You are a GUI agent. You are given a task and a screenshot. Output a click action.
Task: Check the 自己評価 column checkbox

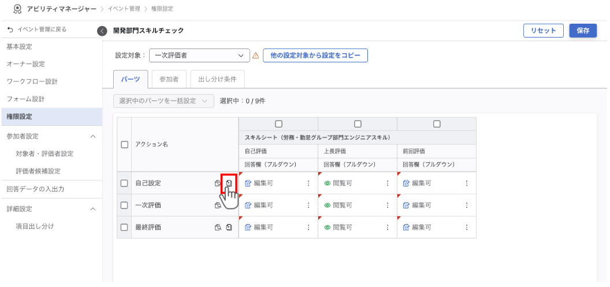[x=278, y=124]
